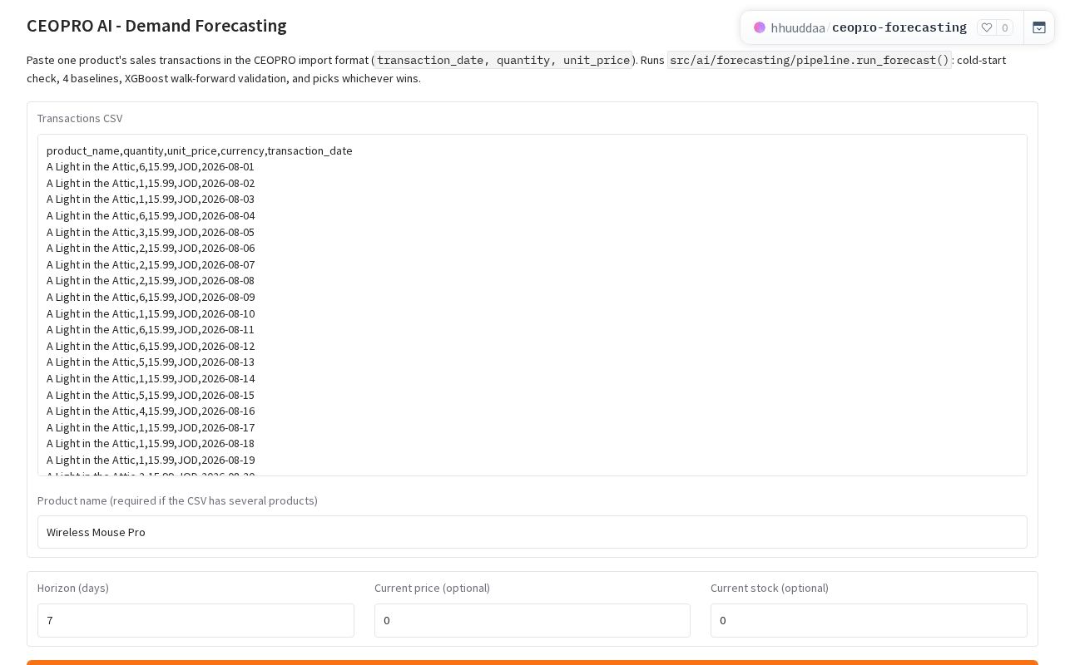Click the CSV header row in the textarea
This screenshot has height=665, width=1065.
(200, 150)
